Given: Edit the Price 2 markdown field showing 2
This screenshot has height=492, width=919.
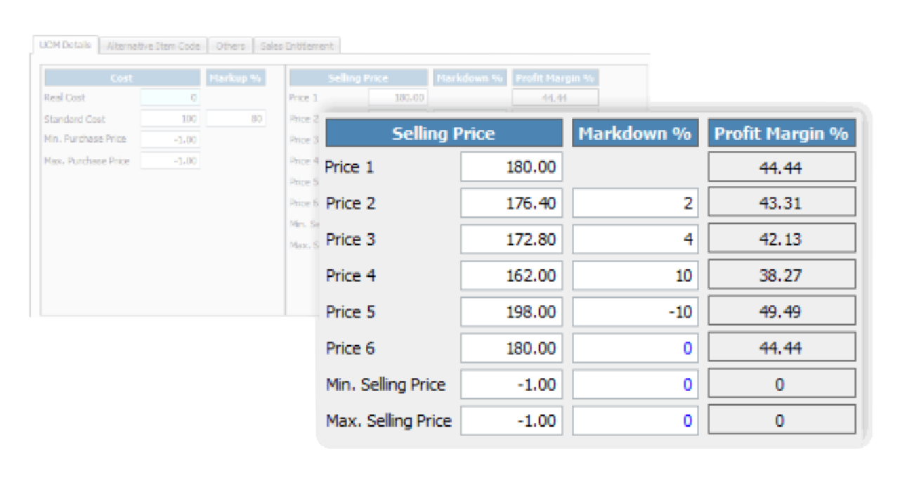Looking at the screenshot, I should (635, 203).
